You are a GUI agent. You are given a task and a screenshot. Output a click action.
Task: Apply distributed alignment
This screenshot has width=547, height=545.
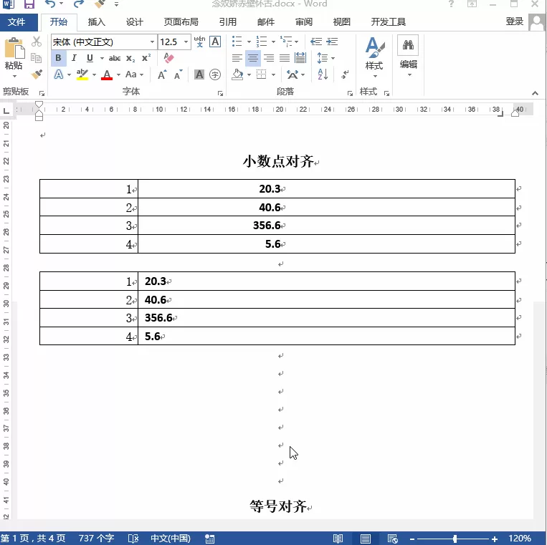point(300,58)
